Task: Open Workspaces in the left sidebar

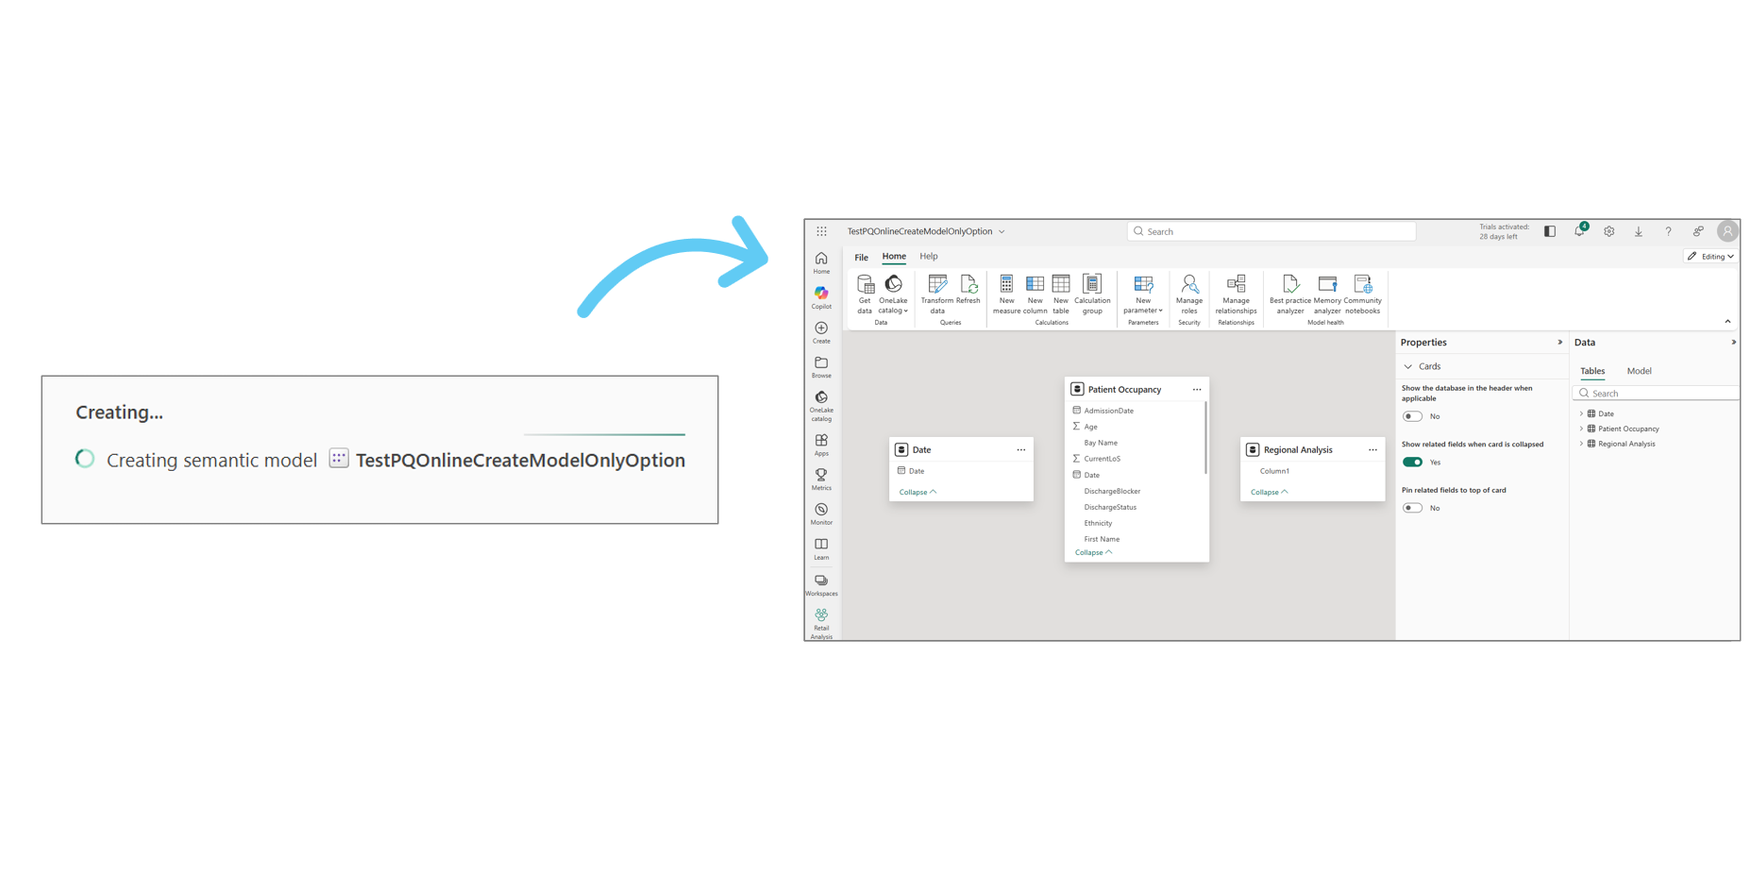Action: pos(821,585)
